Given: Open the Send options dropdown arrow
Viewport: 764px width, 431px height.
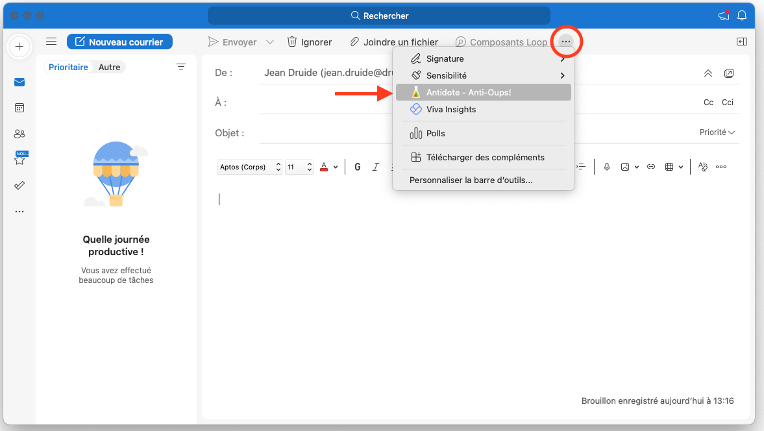Looking at the screenshot, I should click(x=270, y=42).
